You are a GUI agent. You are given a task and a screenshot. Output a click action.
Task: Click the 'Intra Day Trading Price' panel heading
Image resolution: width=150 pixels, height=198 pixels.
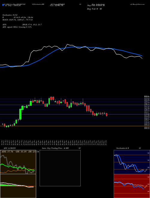pos(52,148)
